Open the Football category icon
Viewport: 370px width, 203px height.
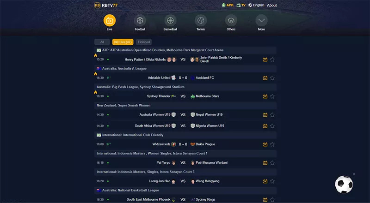(140, 20)
